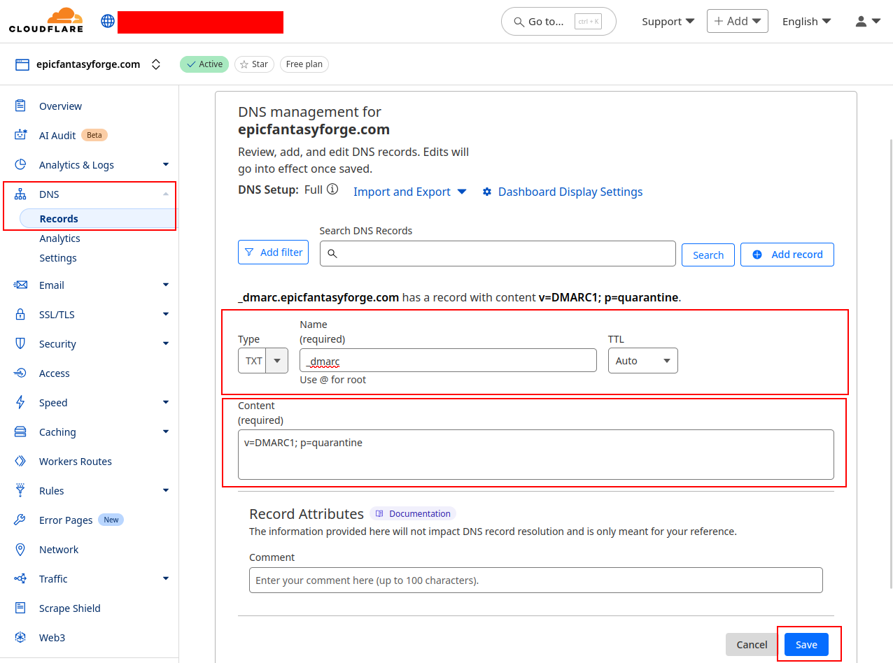The width and height of the screenshot is (893, 663).
Task: Click the Search button
Action: point(708,255)
